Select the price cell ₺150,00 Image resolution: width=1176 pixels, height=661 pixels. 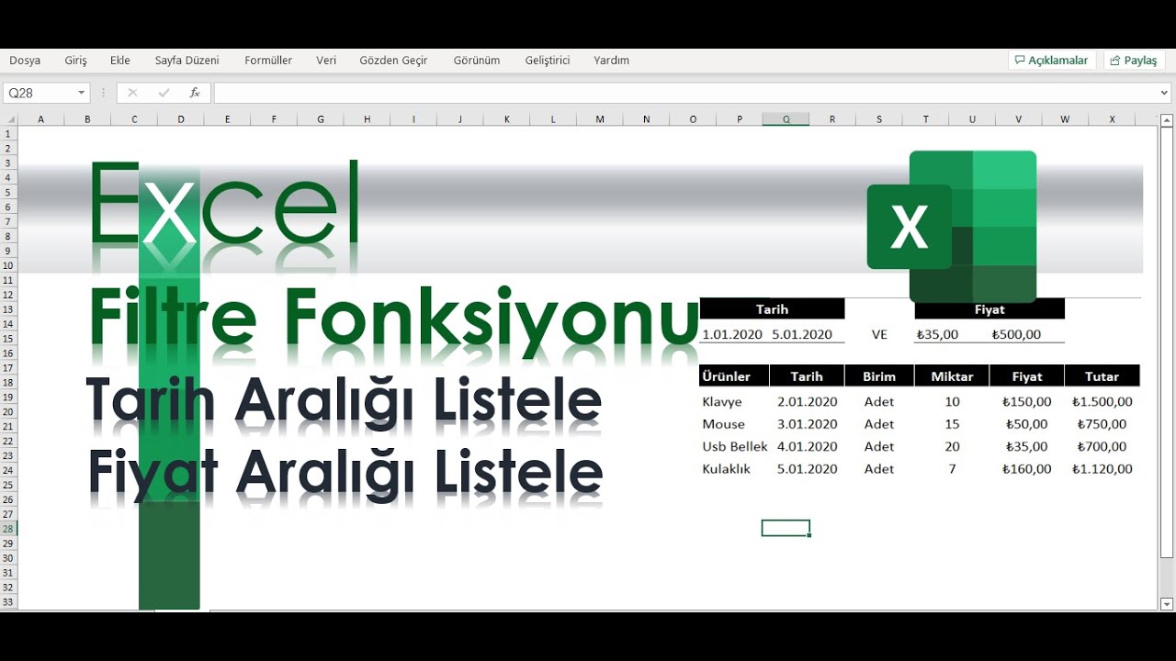point(1027,402)
